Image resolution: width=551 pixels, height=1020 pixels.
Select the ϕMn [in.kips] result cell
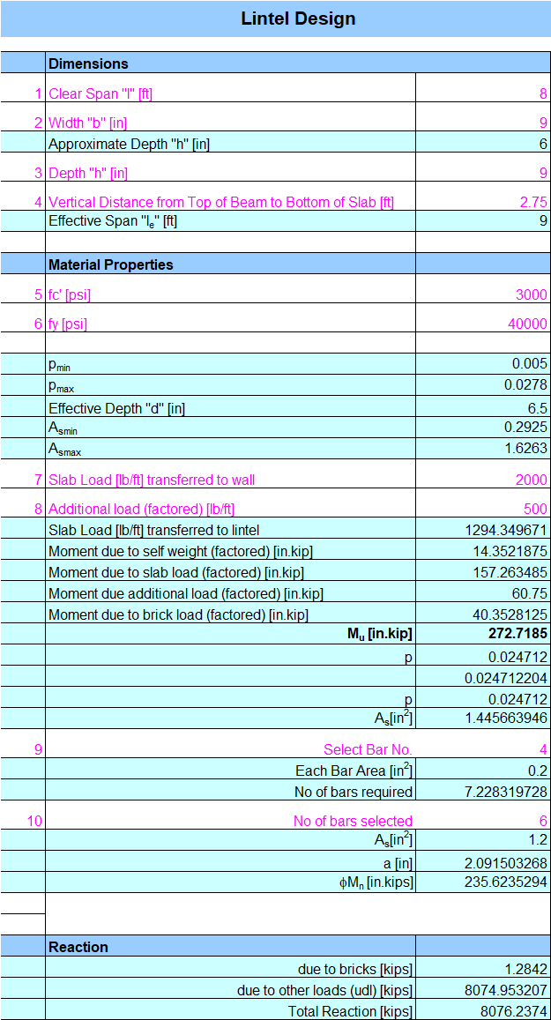pos(483,882)
